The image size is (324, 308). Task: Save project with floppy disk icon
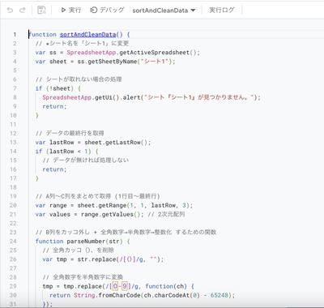coord(41,11)
